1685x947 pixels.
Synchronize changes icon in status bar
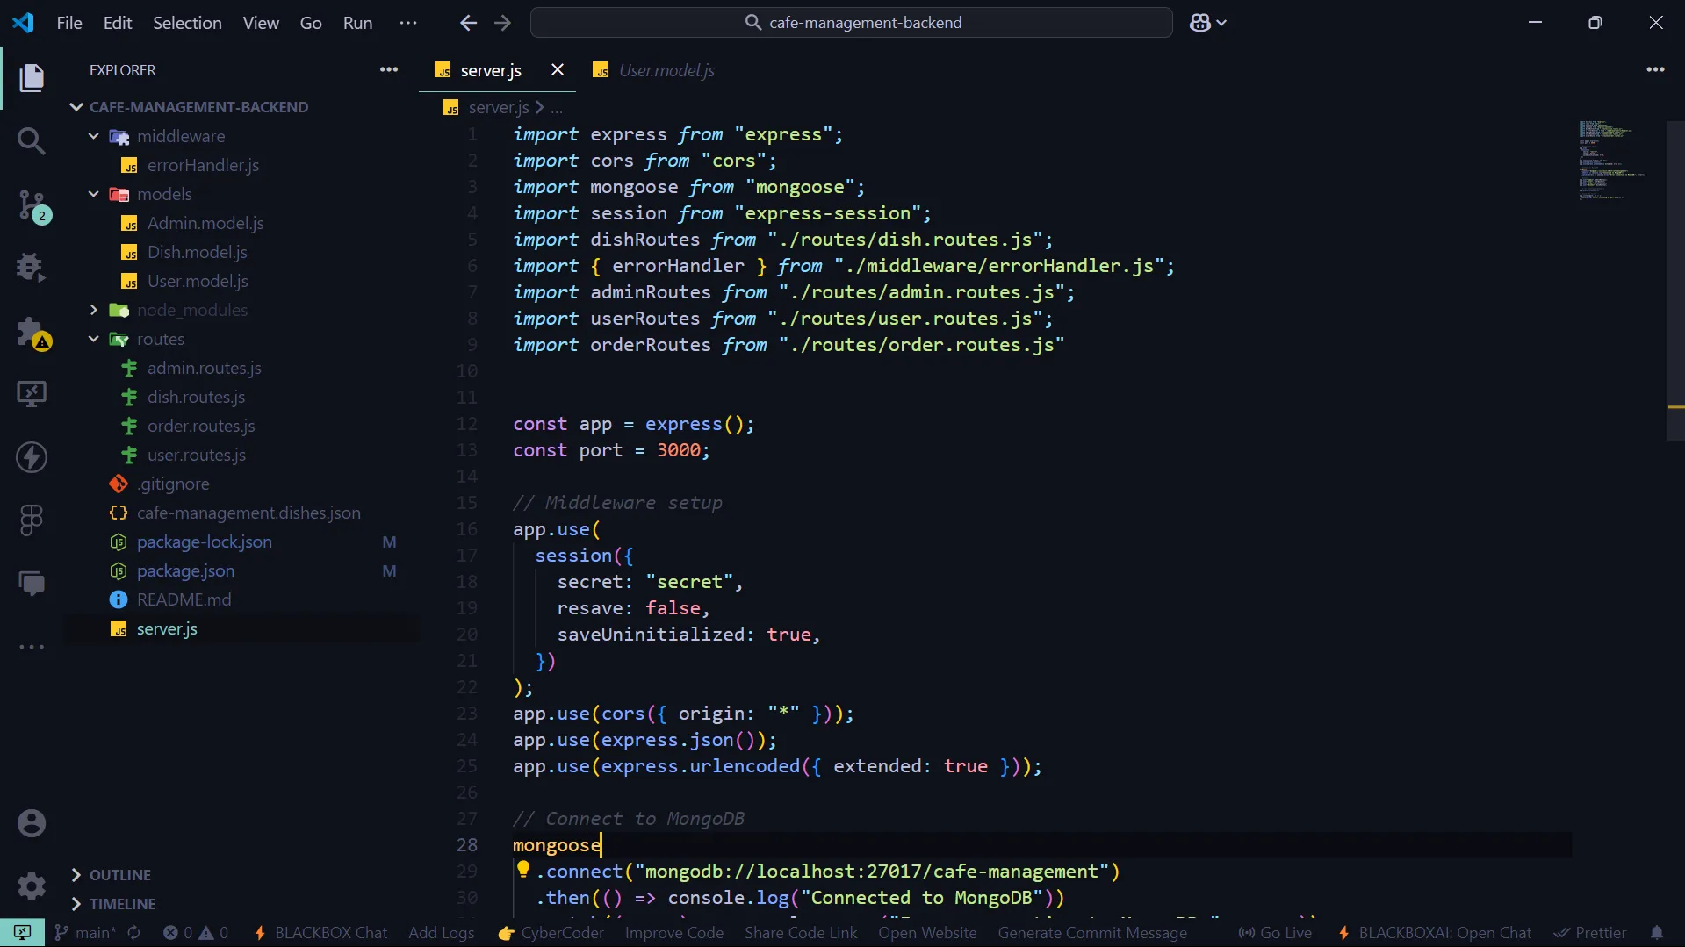pos(134,933)
